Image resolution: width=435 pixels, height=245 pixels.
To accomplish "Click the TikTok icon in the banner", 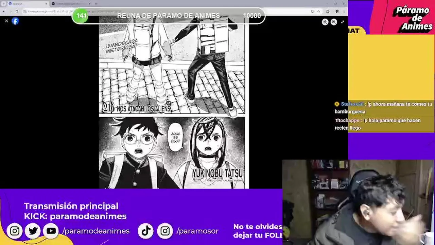I will tap(146, 231).
